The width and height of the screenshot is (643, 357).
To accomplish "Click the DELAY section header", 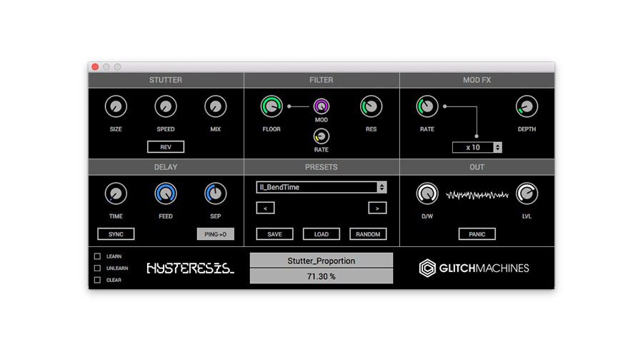I will click(166, 167).
